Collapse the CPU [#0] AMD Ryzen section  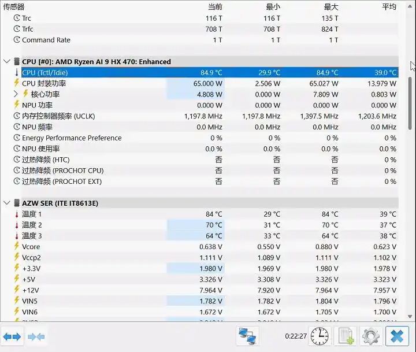6,62
